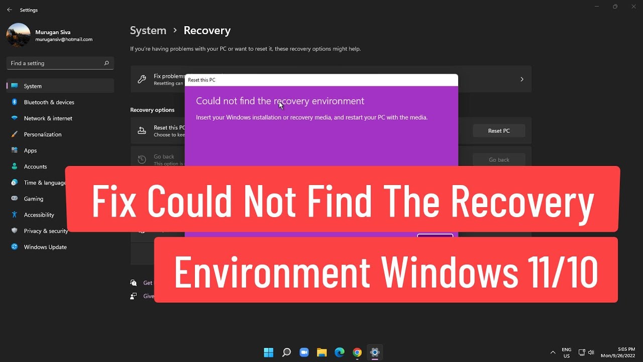Click the 'Could not find the recovery environment' heading
The width and height of the screenshot is (643, 362).
(x=280, y=101)
